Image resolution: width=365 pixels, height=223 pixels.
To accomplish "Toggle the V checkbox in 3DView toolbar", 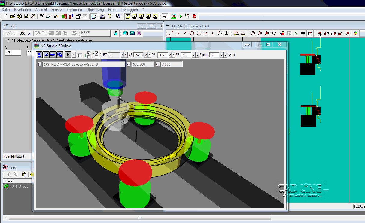I will coord(96,53).
